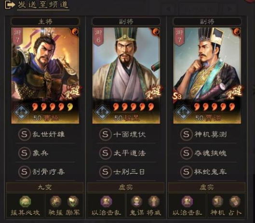Open 程昱 general card portrait

coord(126,76)
